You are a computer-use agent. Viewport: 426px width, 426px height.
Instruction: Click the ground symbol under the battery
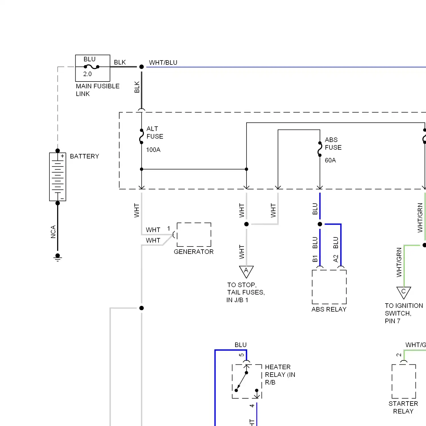coord(58,258)
